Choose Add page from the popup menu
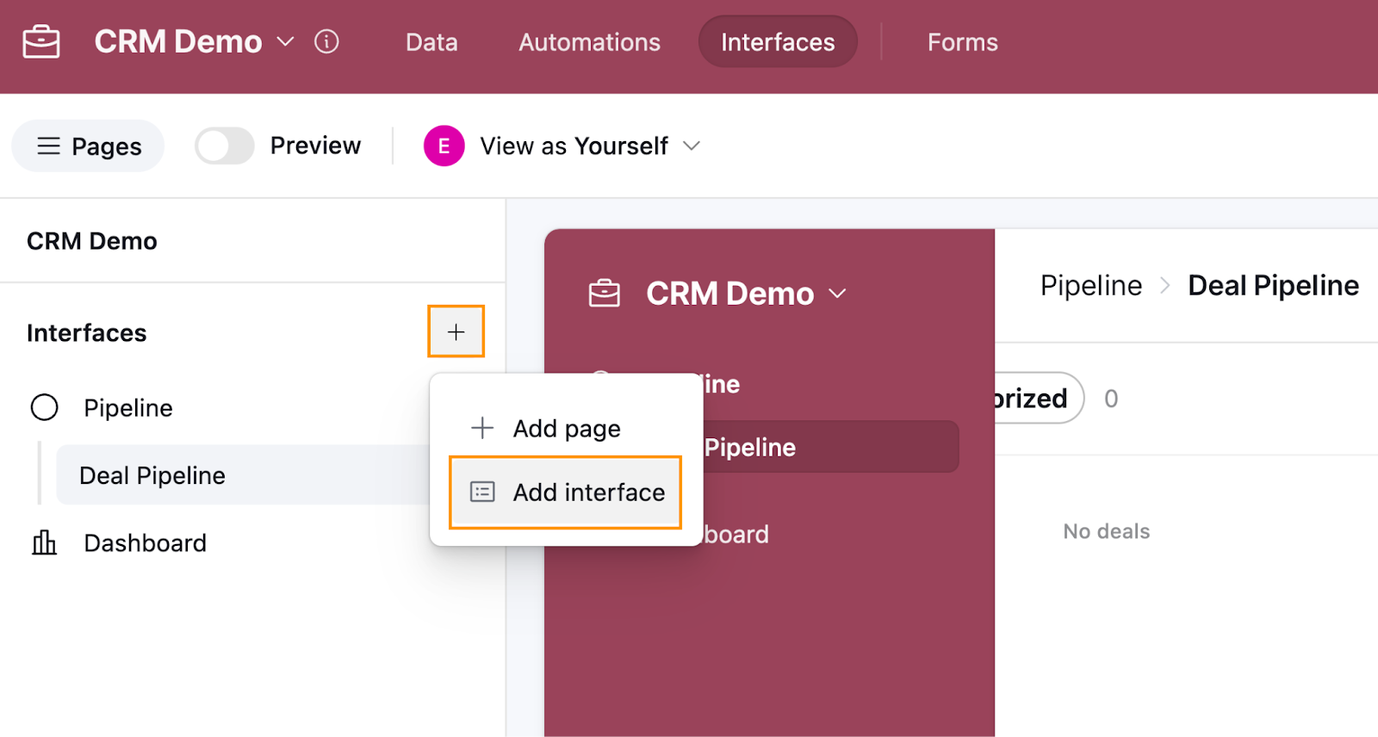 (x=566, y=429)
